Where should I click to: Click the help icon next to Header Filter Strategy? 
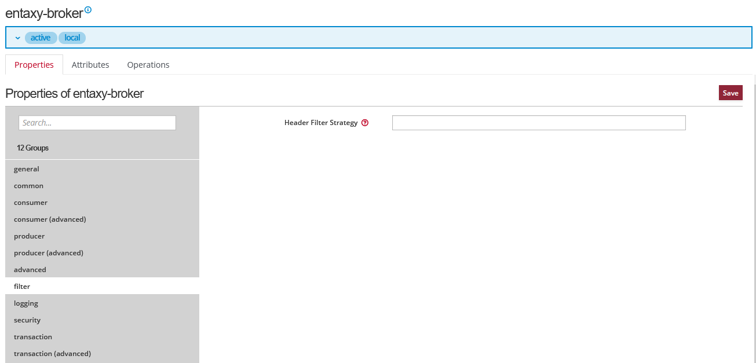365,123
